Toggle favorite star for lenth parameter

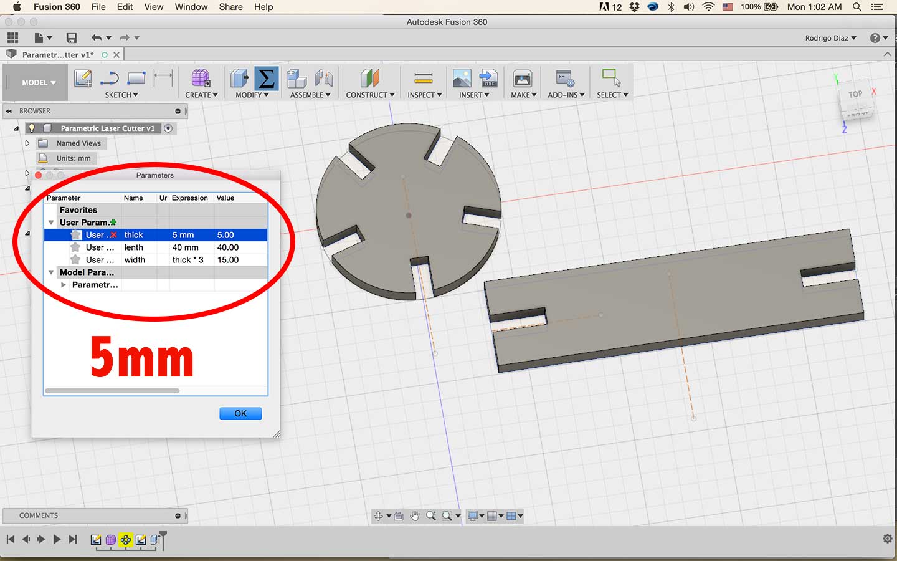[x=76, y=247]
